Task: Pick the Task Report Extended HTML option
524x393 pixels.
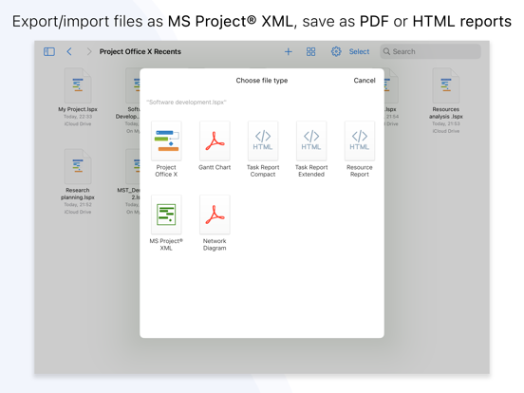Action: (x=311, y=149)
